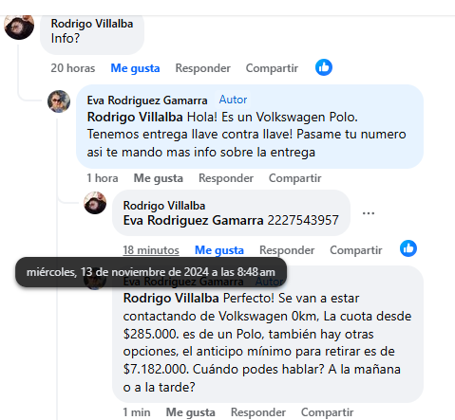Click the "20 horas" timestamp
455x420 pixels.
73,68
